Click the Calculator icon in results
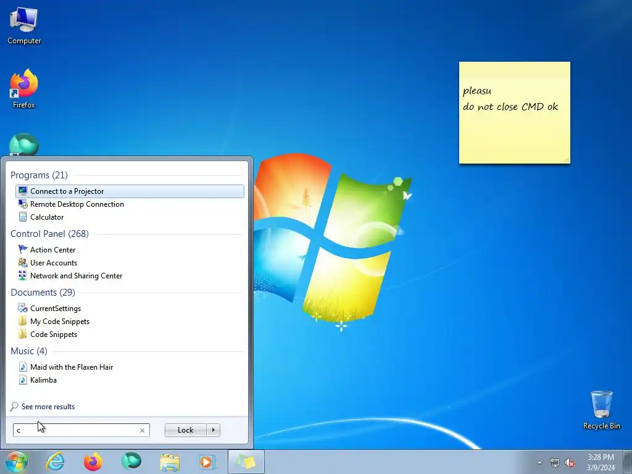The height and width of the screenshot is (474, 632). pos(23,217)
